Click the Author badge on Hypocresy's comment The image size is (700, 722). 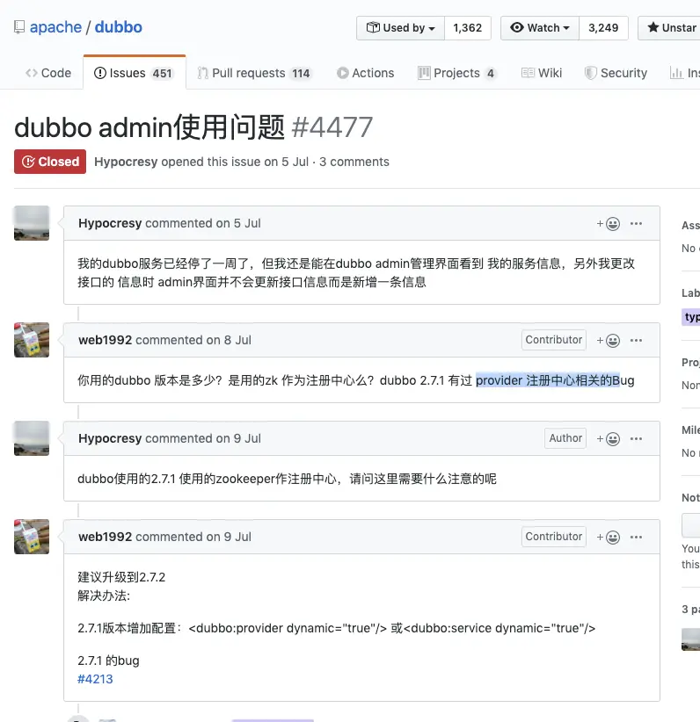click(565, 438)
